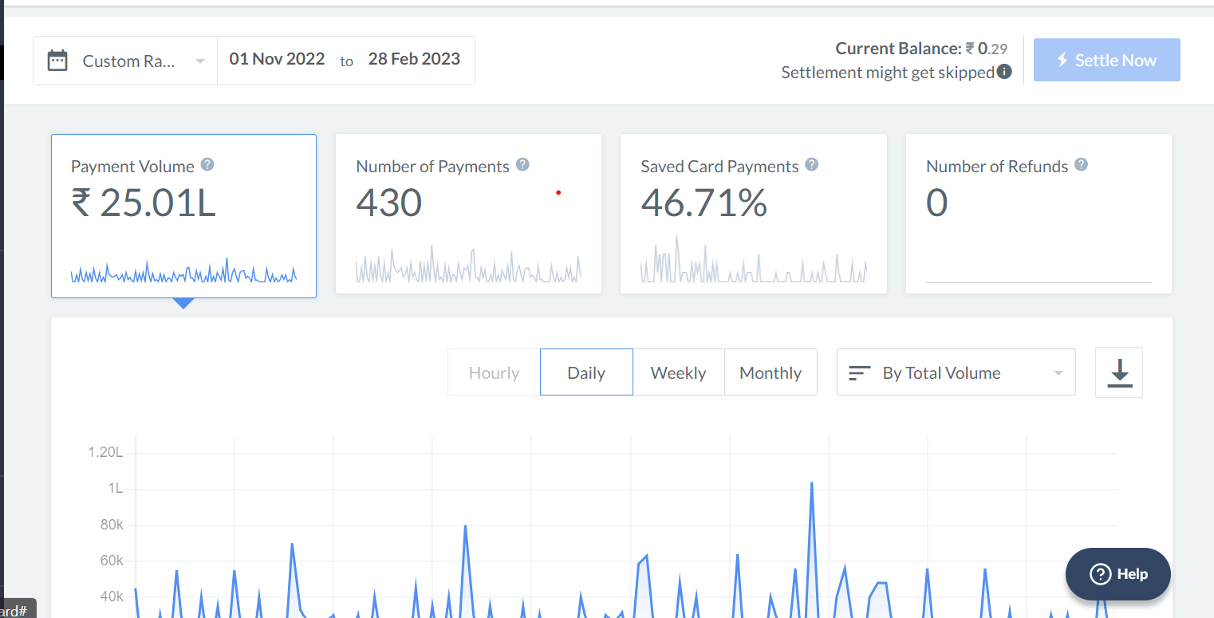Select the Saved Card Payments card

[753, 214]
